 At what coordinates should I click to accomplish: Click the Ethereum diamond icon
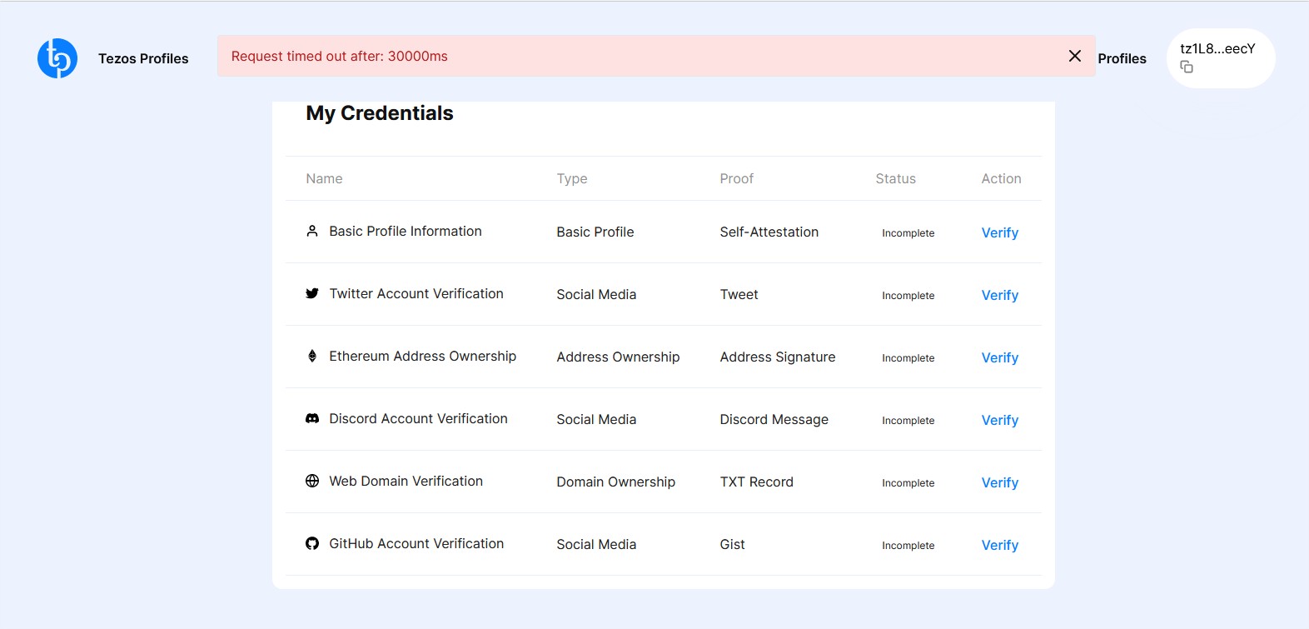pyautogui.click(x=312, y=356)
